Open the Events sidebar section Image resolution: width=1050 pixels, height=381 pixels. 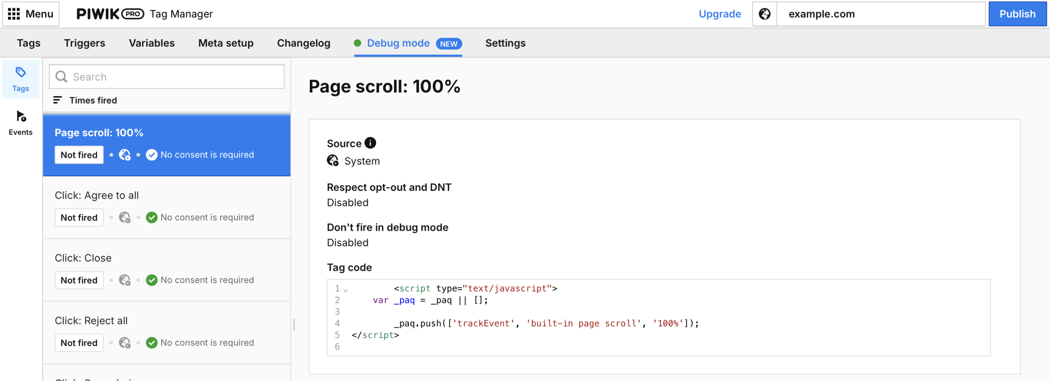coord(21,123)
